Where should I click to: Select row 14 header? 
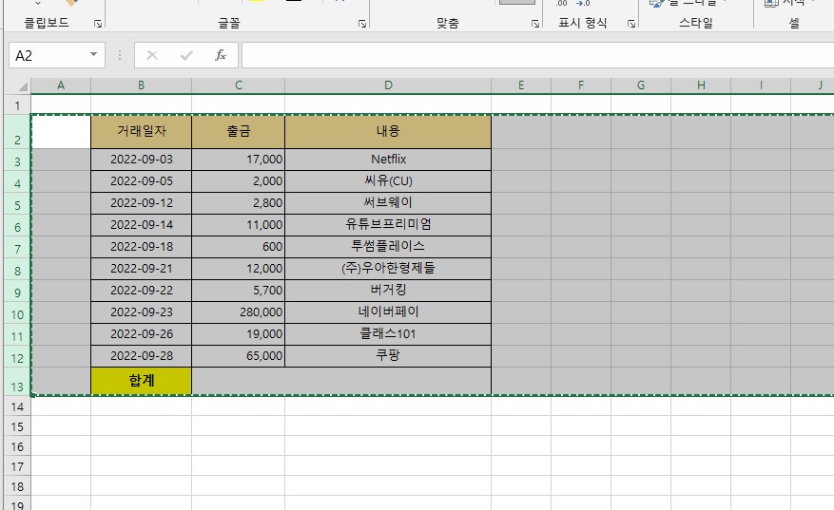click(17, 406)
